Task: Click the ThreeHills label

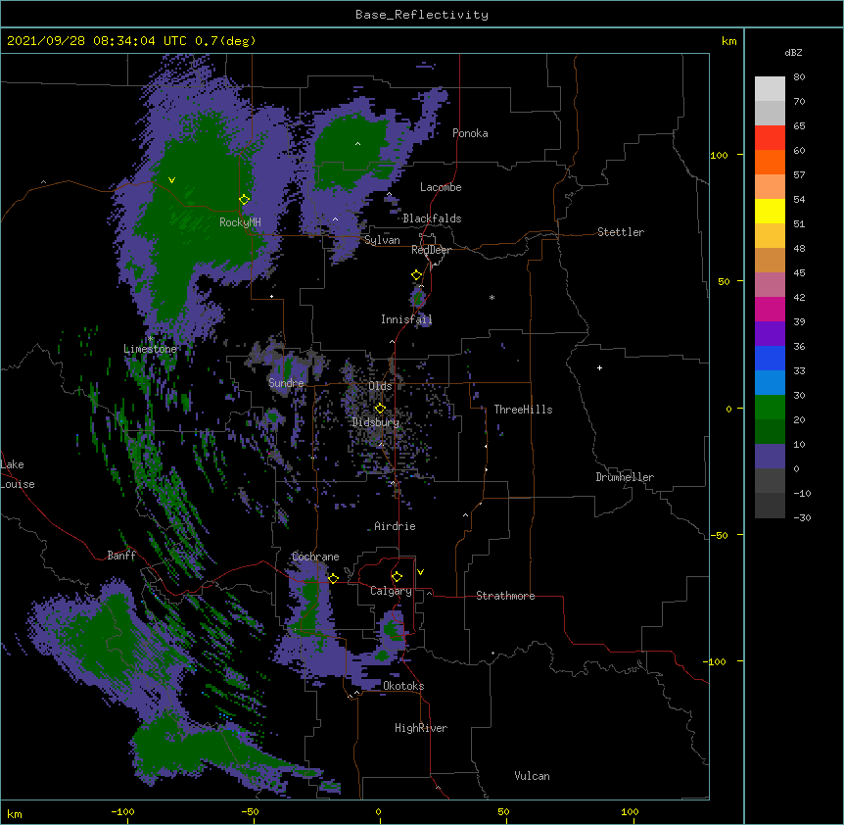Action: coord(523,410)
